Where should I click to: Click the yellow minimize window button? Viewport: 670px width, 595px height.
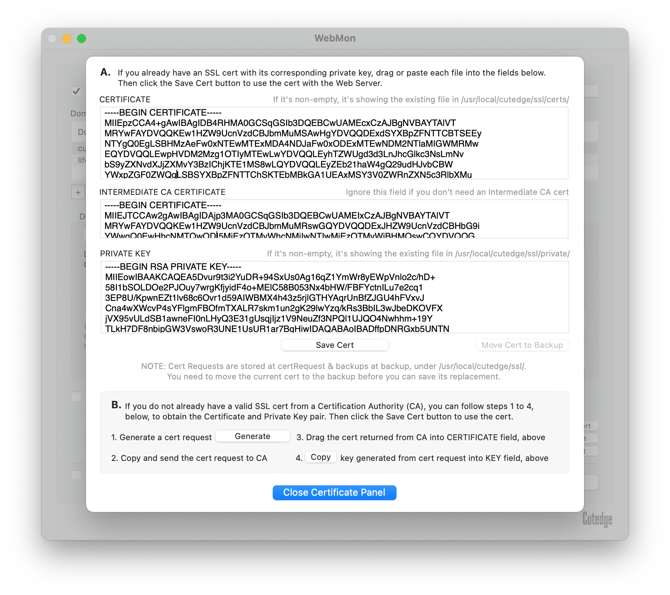tap(67, 39)
